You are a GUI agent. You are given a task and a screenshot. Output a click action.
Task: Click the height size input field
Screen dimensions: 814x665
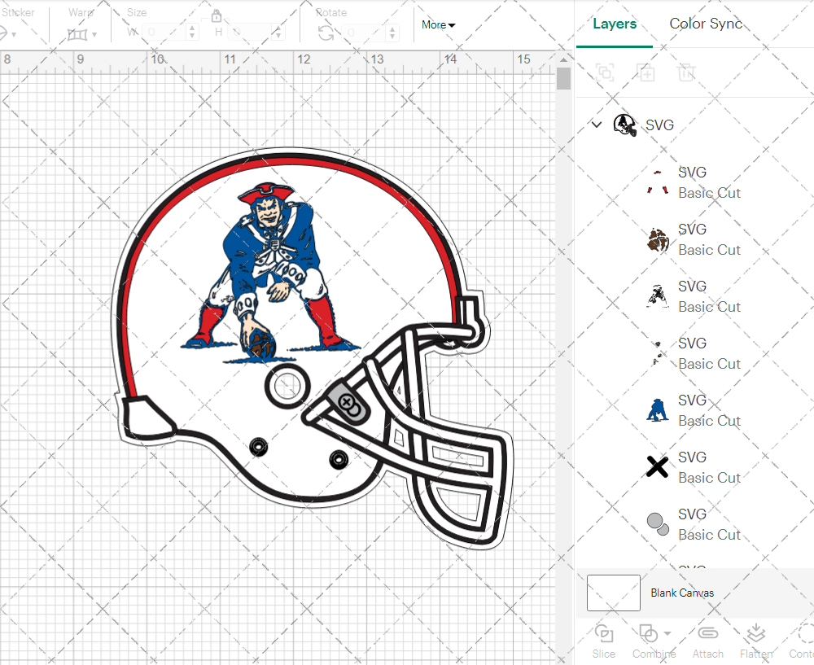[250, 33]
